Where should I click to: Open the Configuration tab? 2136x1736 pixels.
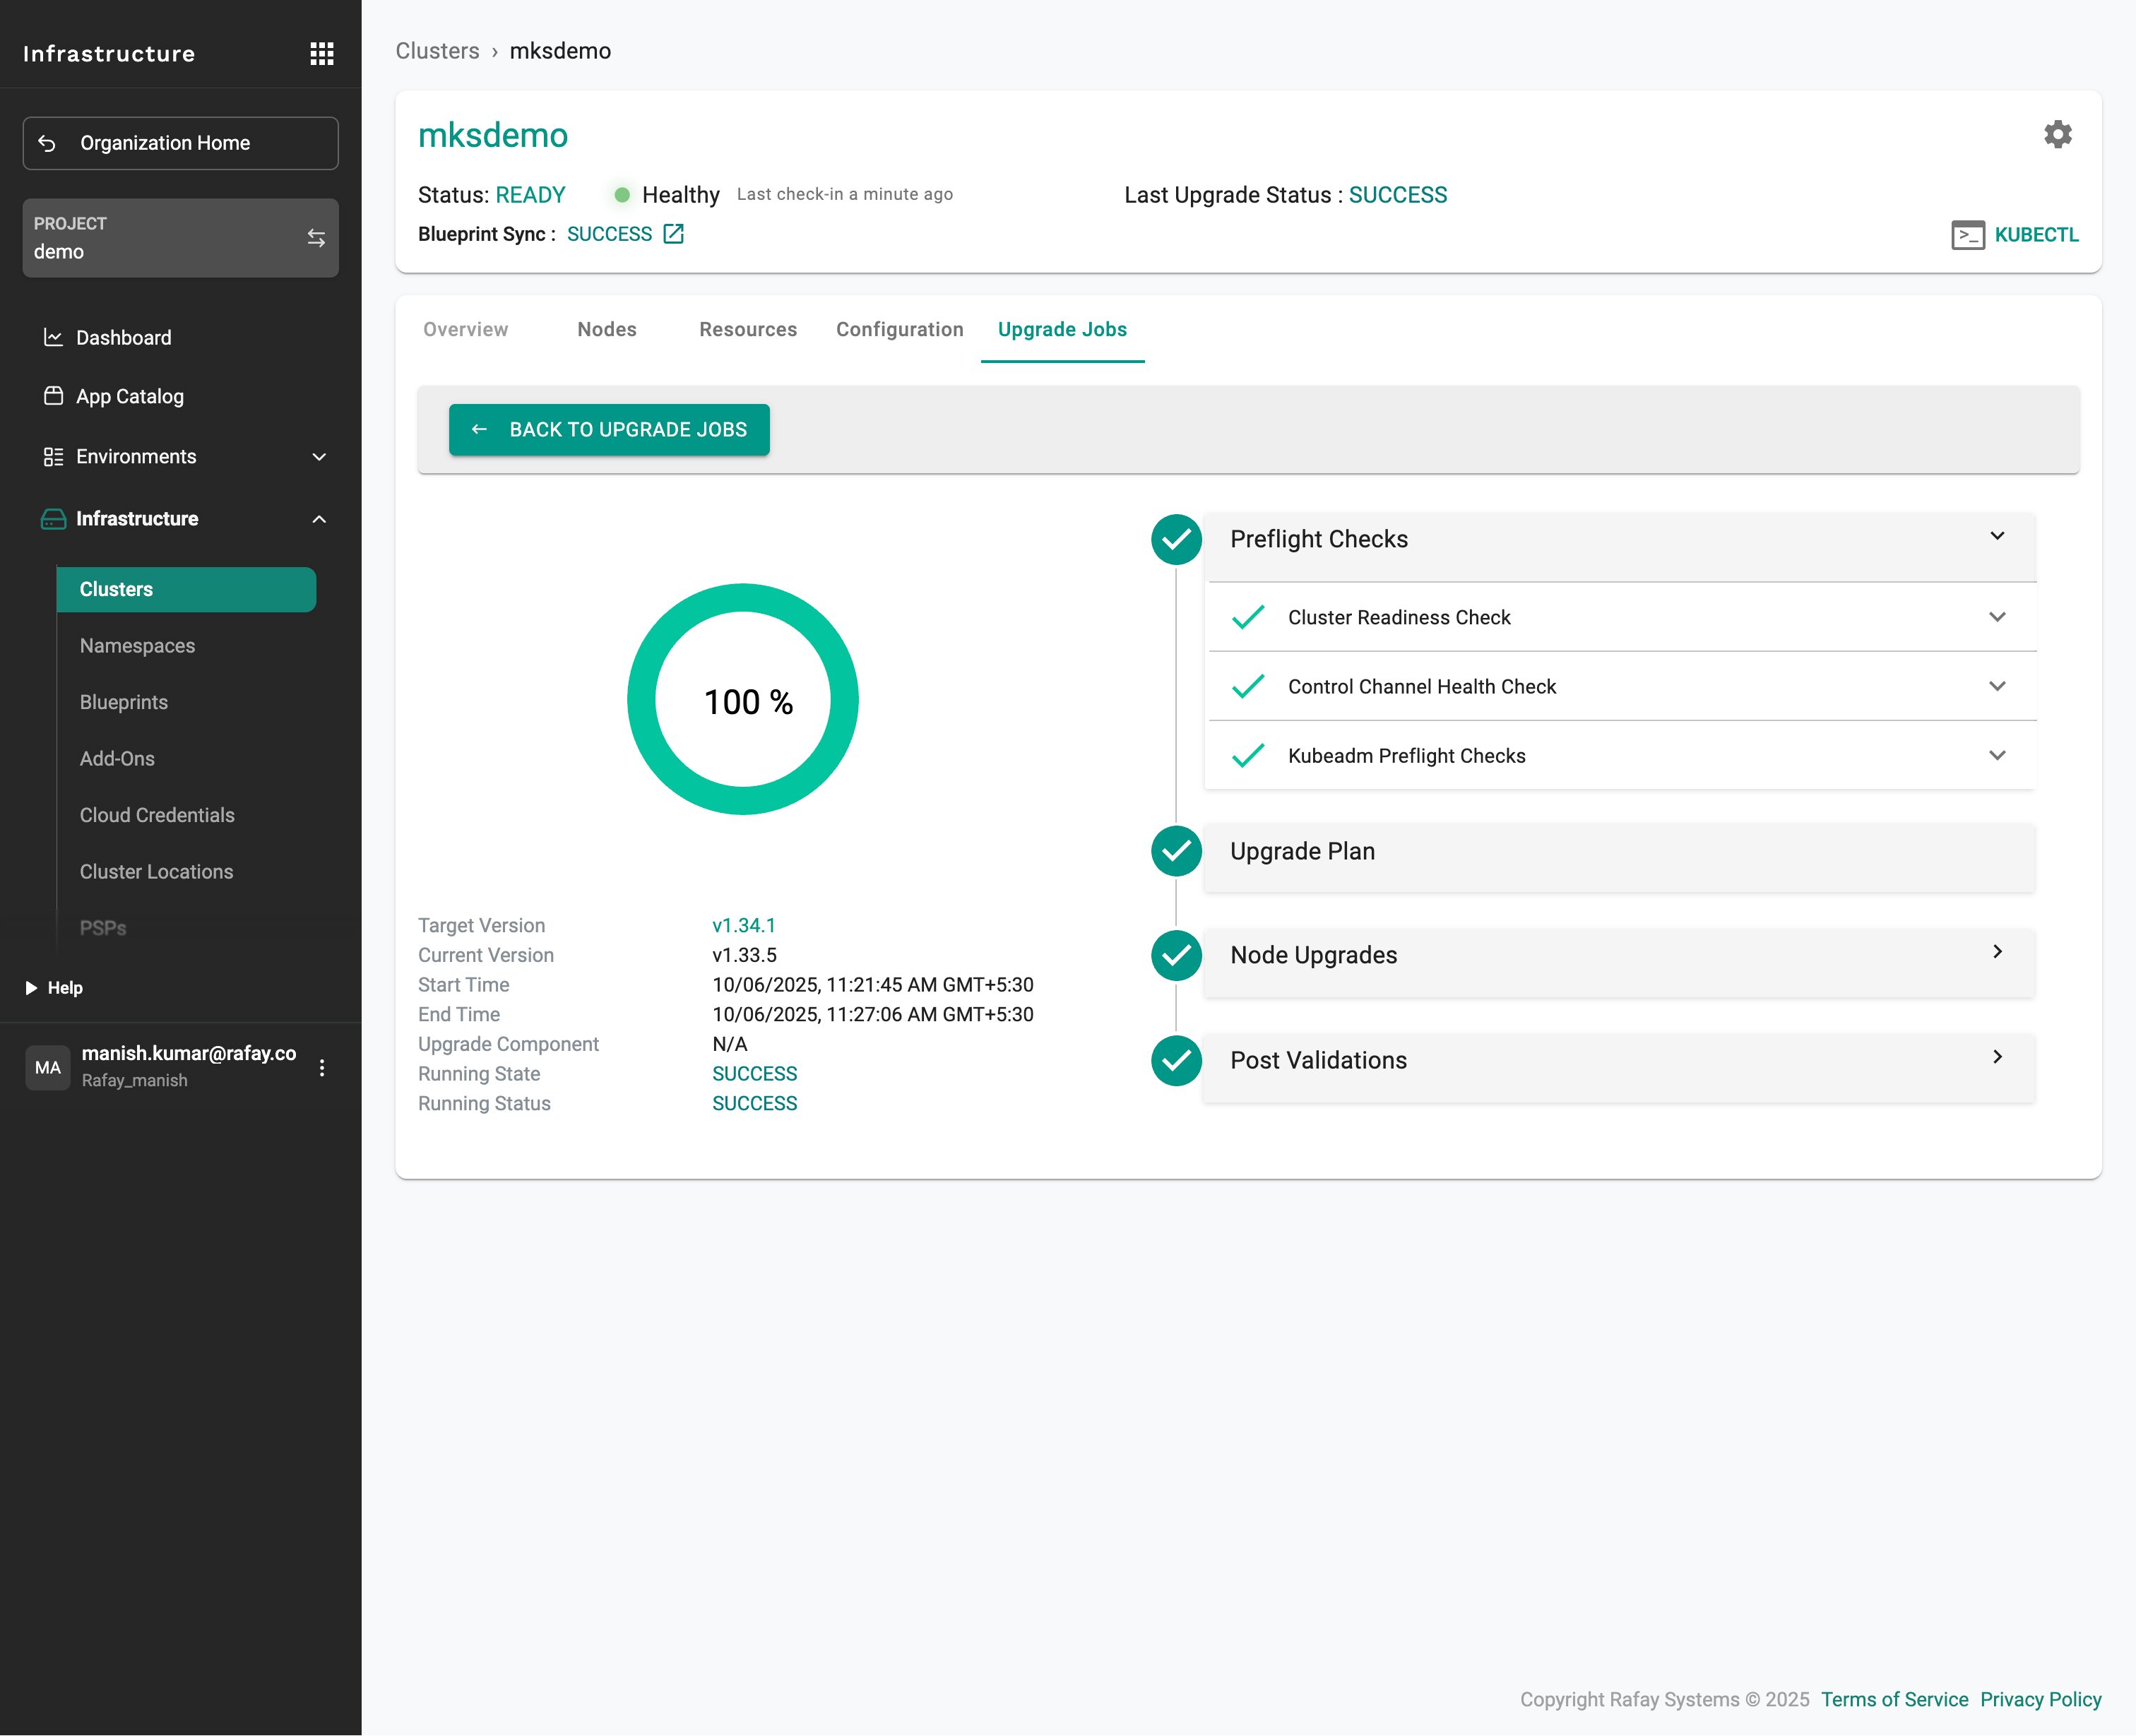pos(899,330)
